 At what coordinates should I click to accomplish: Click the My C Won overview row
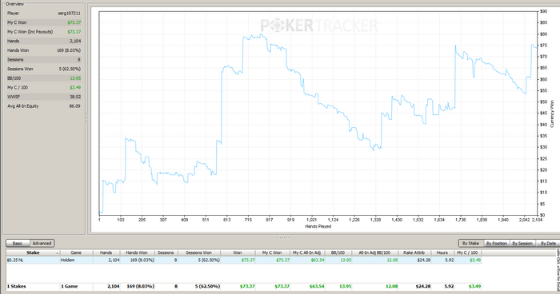pos(44,22)
